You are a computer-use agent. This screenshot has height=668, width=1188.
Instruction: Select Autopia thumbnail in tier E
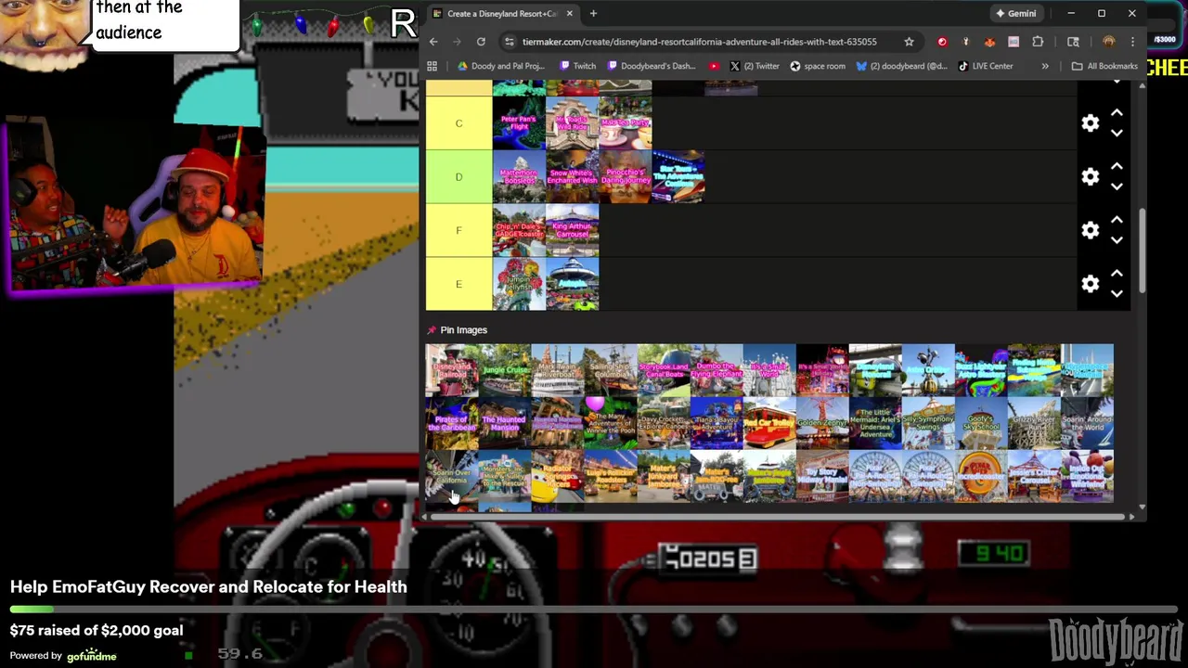pos(572,284)
